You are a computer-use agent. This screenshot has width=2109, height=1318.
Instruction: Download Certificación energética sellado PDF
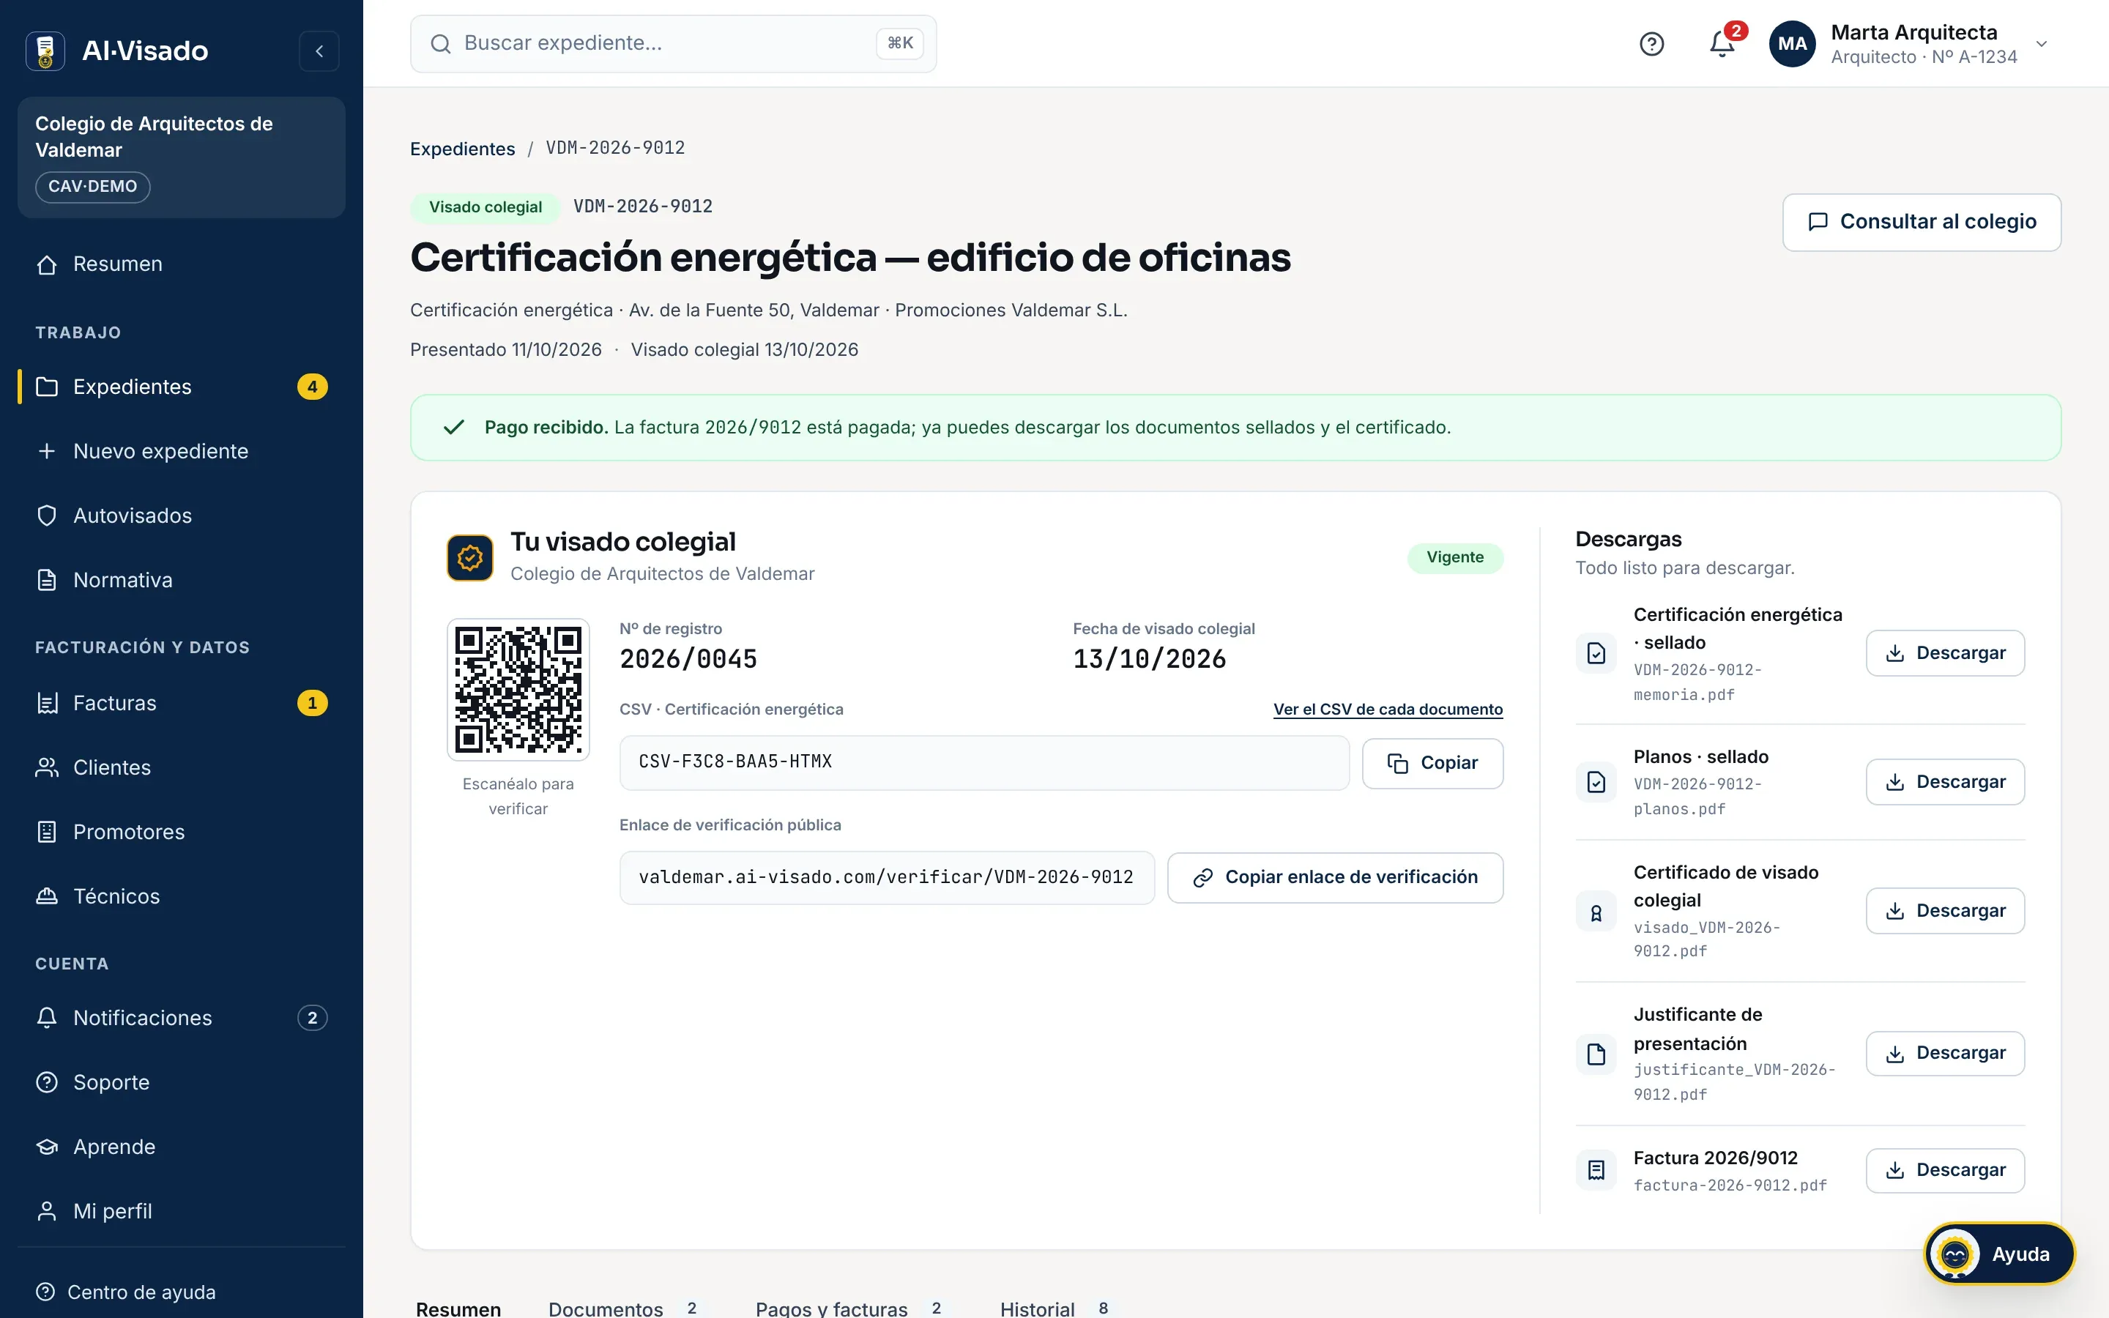[1945, 654]
